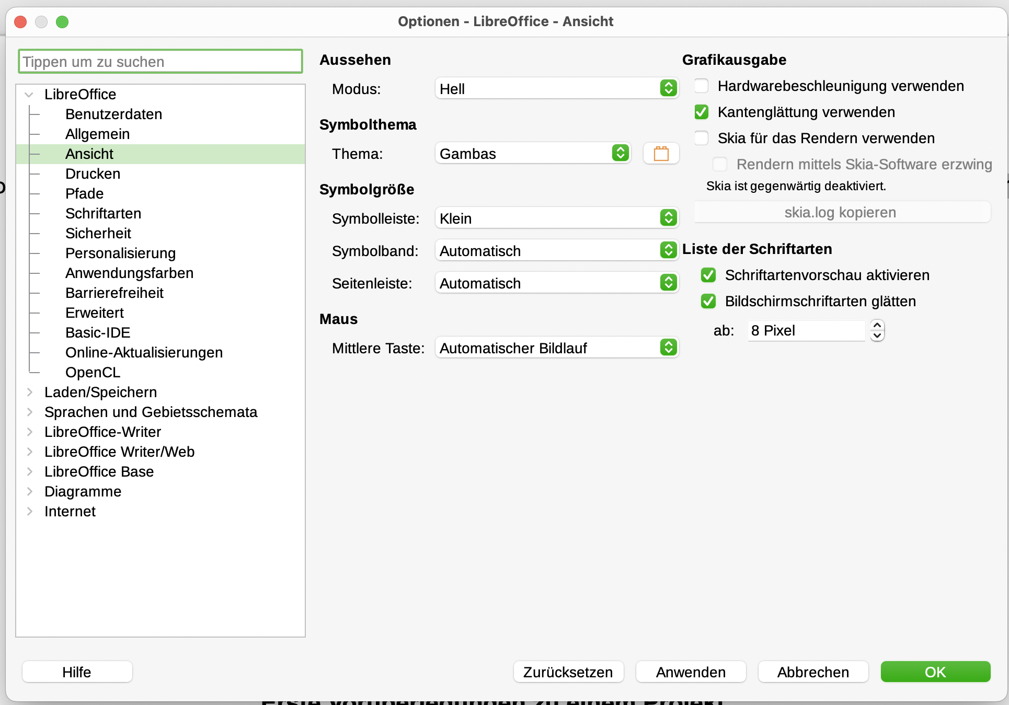
Task: Click the Hilfe button
Action: point(77,672)
